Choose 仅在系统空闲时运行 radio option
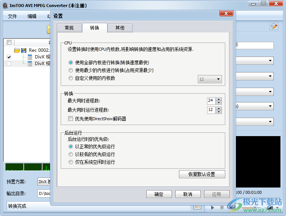Viewport: 286px width, 216px height. [x=71, y=162]
